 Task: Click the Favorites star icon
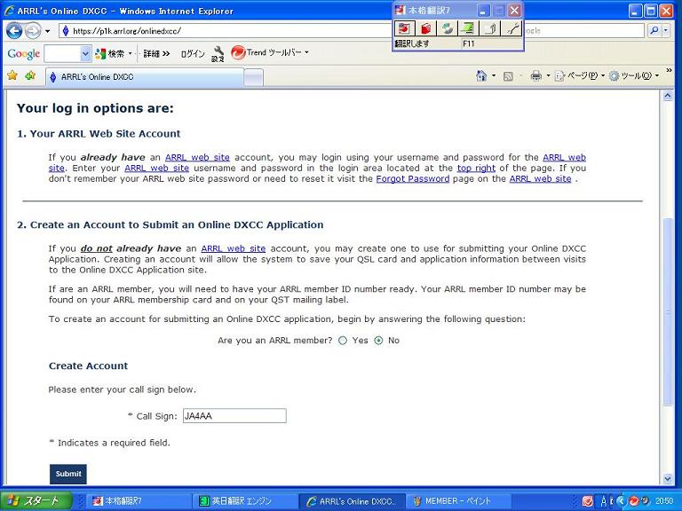pyautogui.click(x=12, y=75)
